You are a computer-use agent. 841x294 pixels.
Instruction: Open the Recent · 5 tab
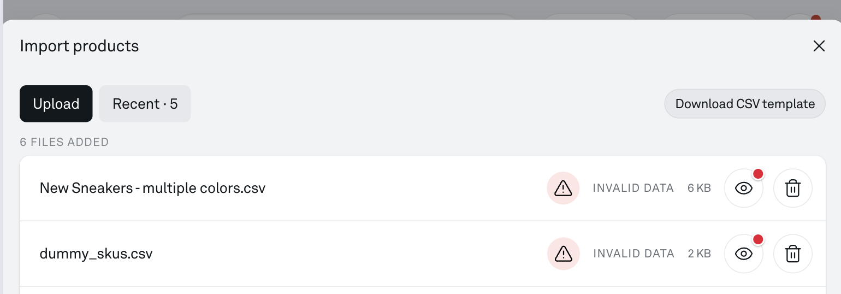(x=145, y=104)
